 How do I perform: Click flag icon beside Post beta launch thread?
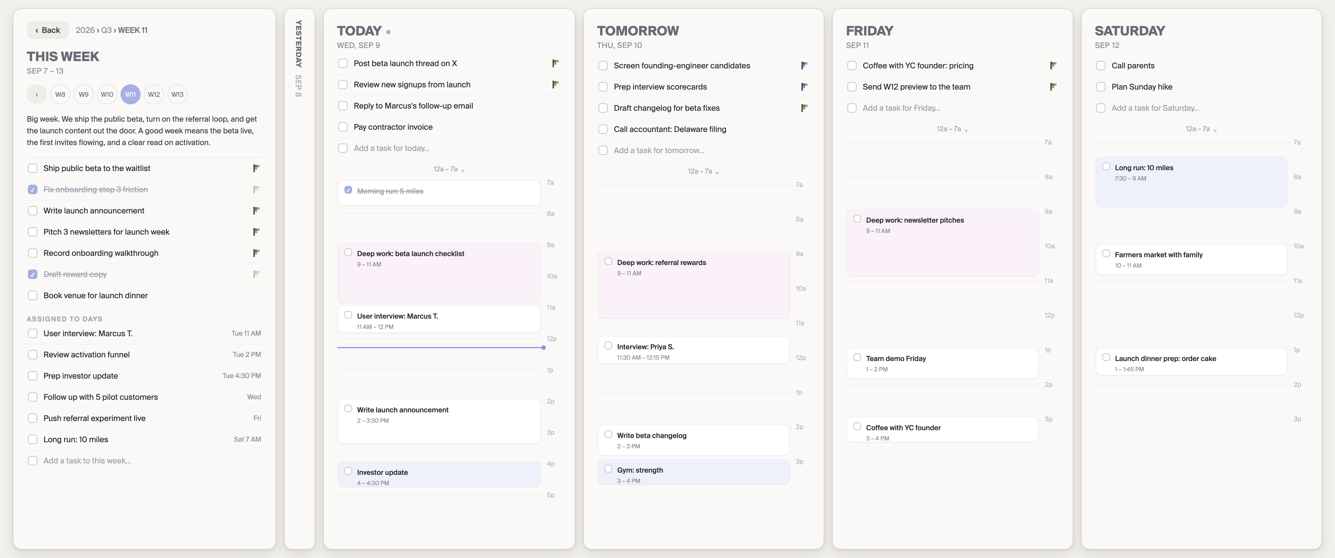tap(555, 63)
